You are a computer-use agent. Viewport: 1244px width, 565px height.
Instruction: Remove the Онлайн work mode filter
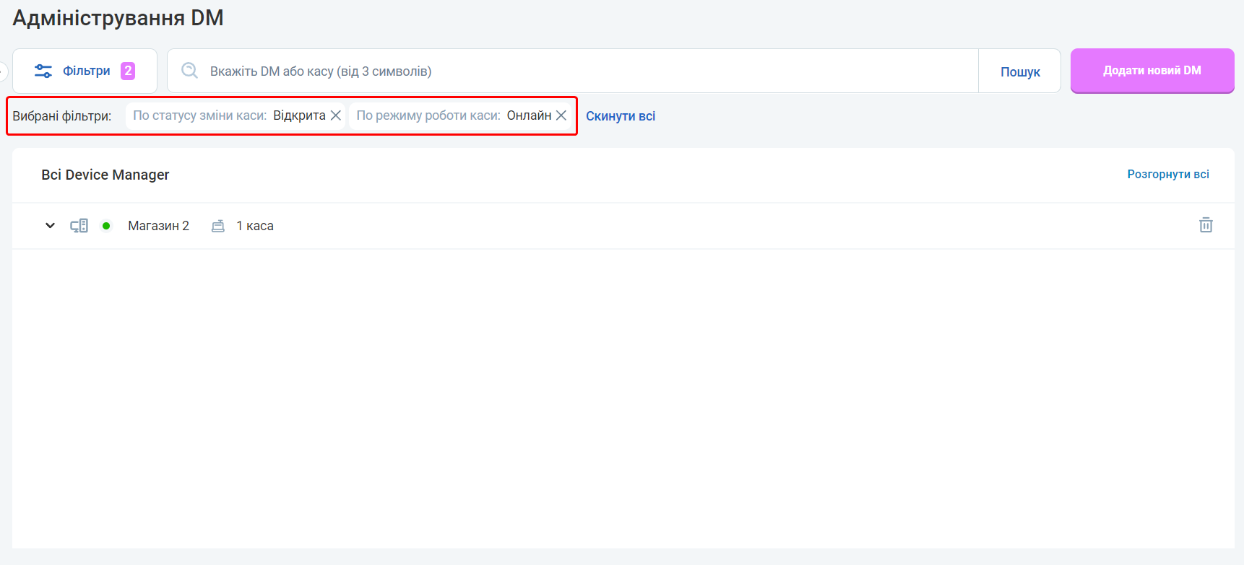(x=561, y=115)
